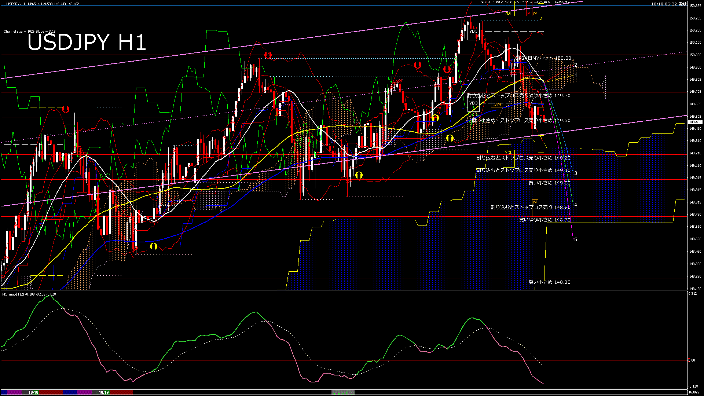The height and width of the screenshot is (396, 704).
Task: Select the 10/19 date segment on timeline
Action: point(104,392)
